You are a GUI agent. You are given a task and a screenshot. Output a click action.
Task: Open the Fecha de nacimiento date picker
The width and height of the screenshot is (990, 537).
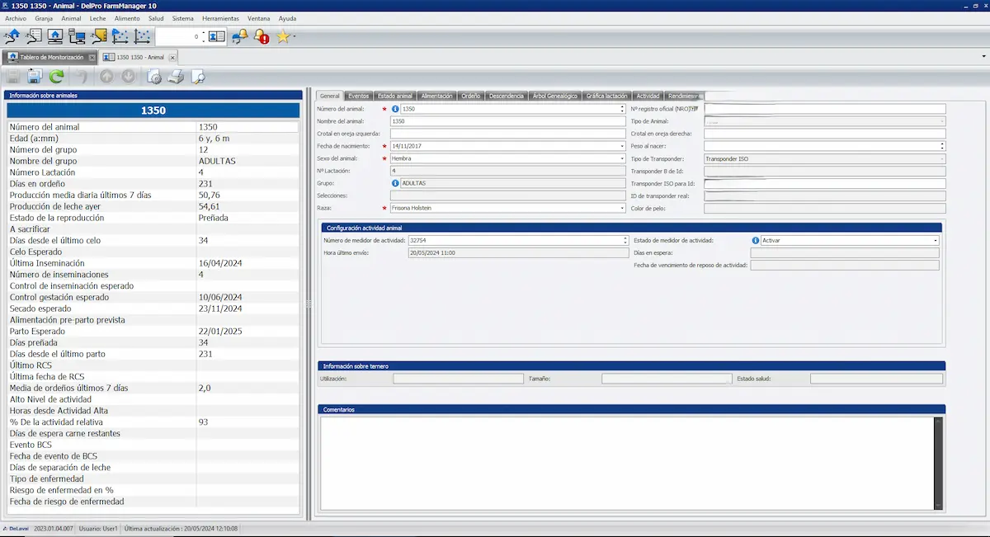pyautogui.click(x=621, y=146)
